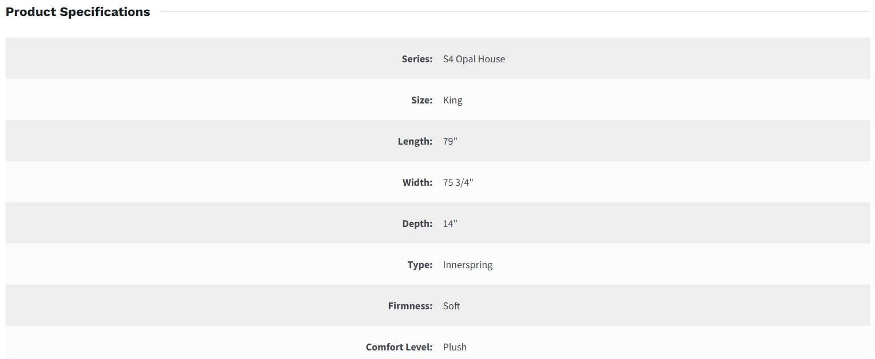
Task: Click the 14" depth value
Action: point(450,224)
